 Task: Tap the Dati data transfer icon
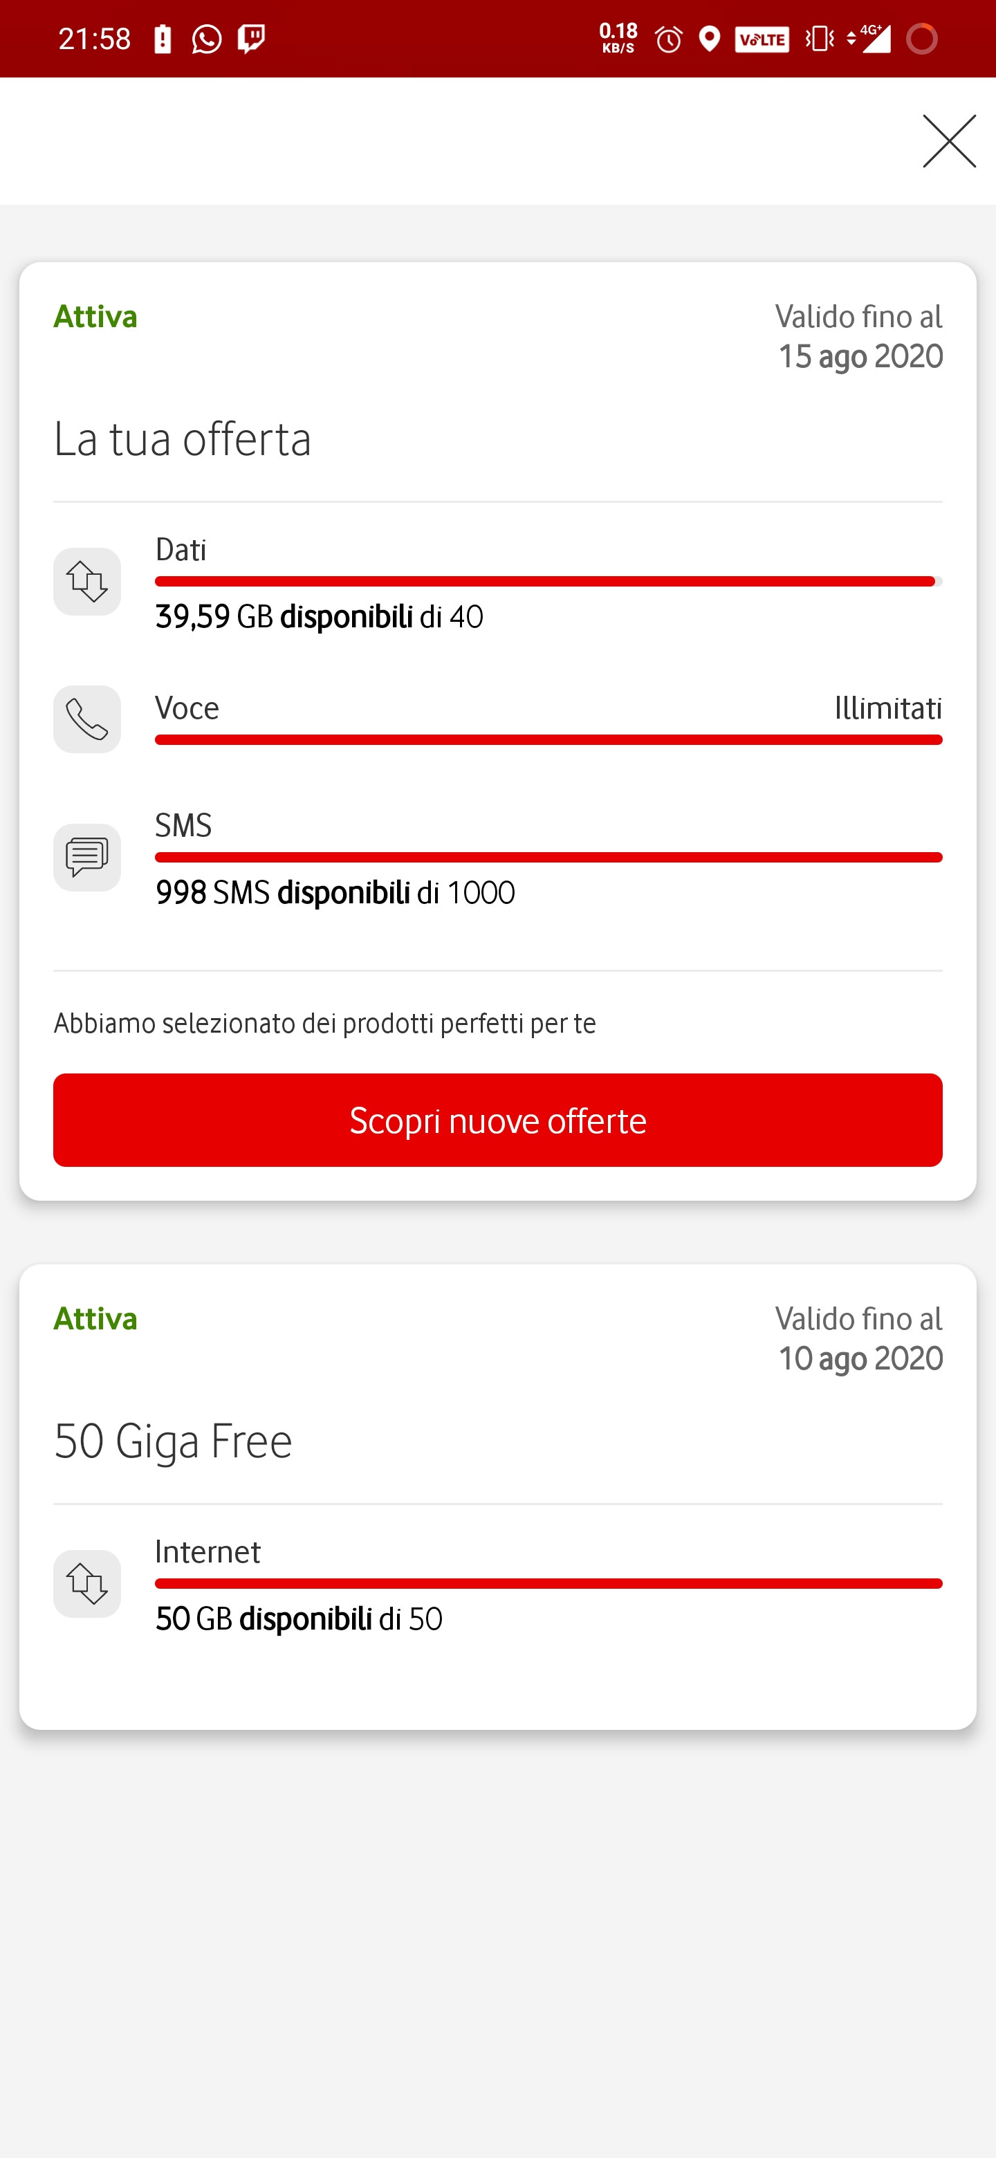(x=87, y=582)
